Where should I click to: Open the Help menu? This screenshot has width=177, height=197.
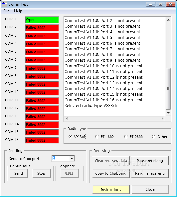point(18,11)
